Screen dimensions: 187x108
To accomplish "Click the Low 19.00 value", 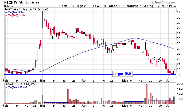I will [x=100, y=6].
